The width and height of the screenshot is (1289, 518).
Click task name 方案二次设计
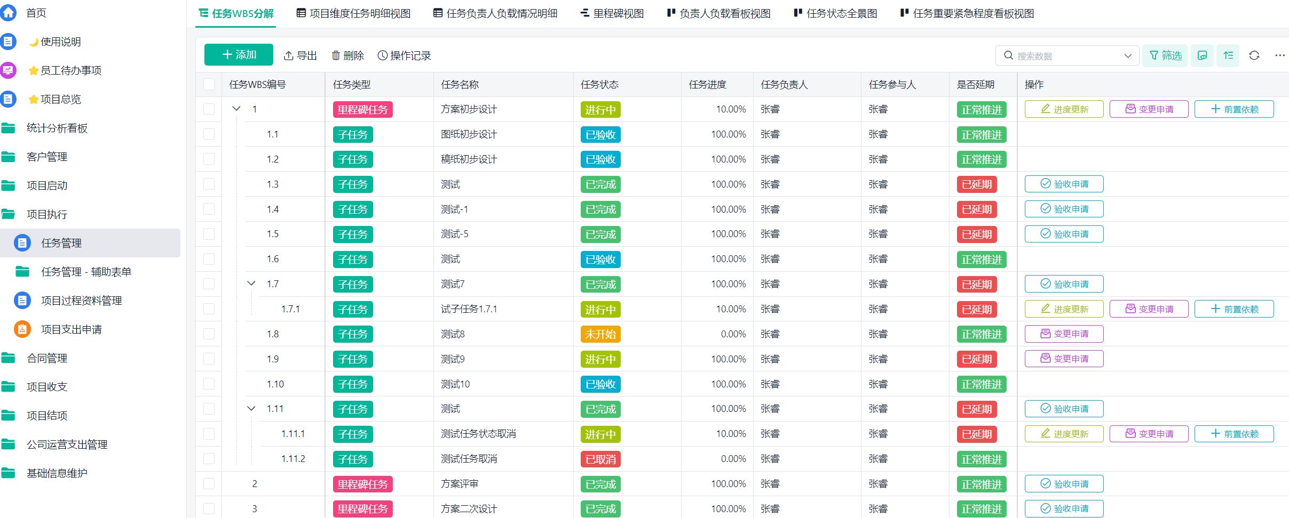[469, 509]
